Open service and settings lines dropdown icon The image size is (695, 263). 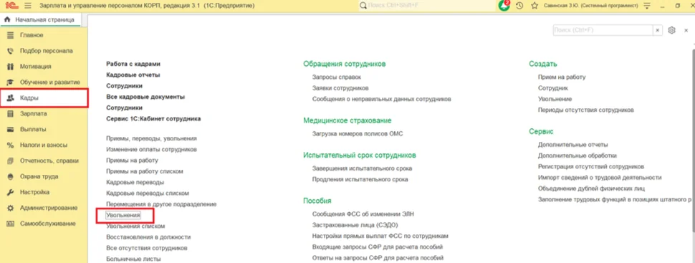pyautogui.click(x=647, y=6)
